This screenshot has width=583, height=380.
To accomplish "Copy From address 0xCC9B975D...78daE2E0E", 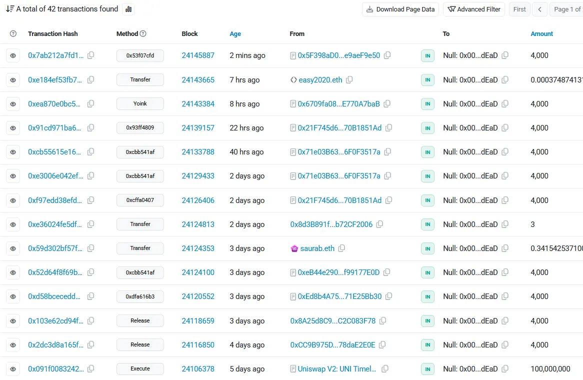I will click(382, 344).
